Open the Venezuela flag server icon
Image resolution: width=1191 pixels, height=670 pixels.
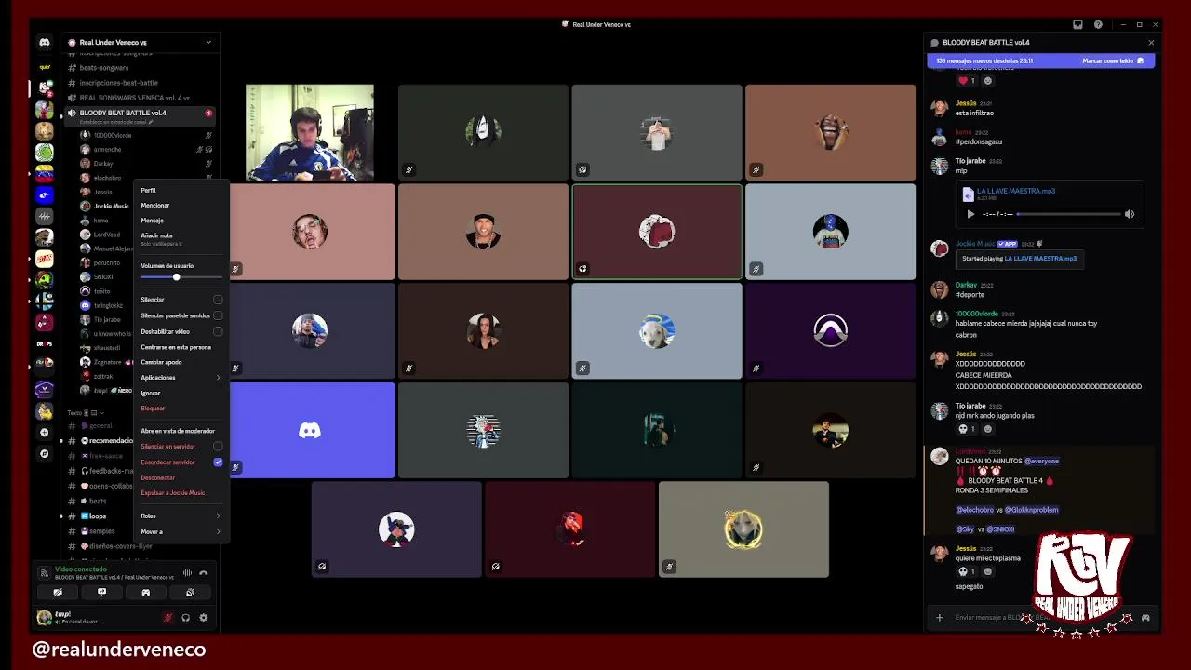pos(44,173)
